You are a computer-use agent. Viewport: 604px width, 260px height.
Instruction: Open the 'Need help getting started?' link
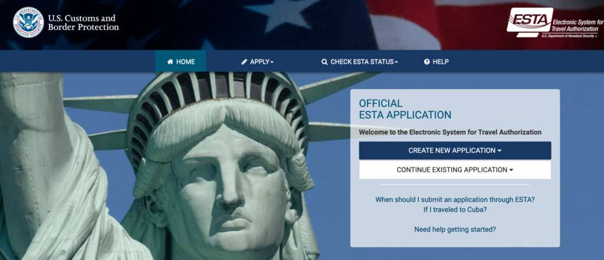pos(455,229)
